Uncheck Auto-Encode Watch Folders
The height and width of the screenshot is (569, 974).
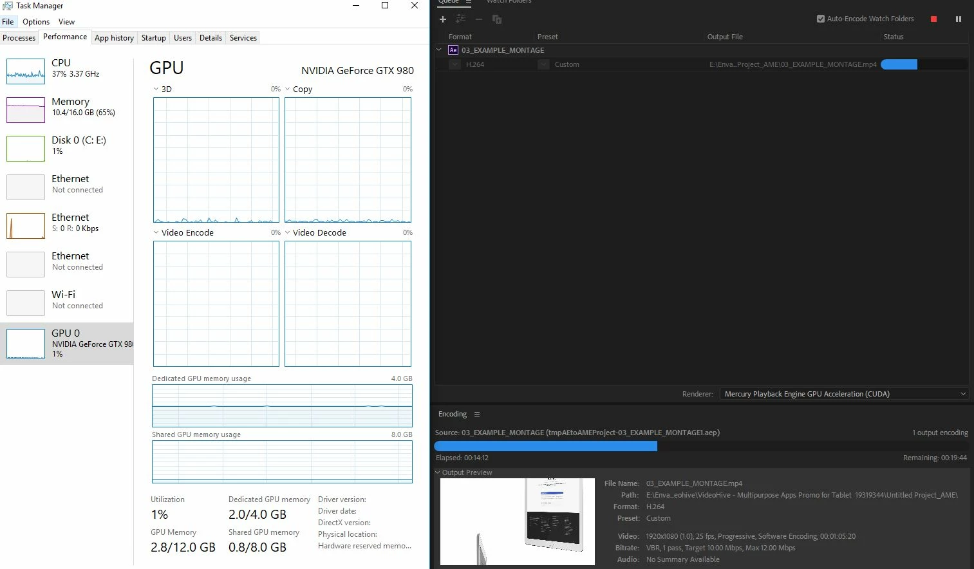[x=821, y=19]
